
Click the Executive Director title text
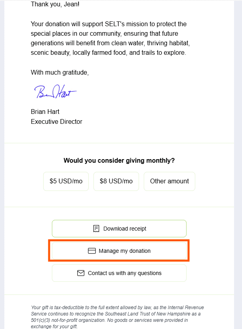point(57,121)
